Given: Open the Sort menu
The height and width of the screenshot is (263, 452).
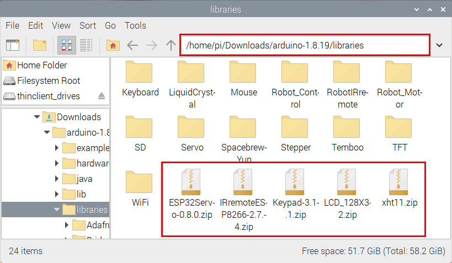Looking at the screenshot, I should pos(87,25).
